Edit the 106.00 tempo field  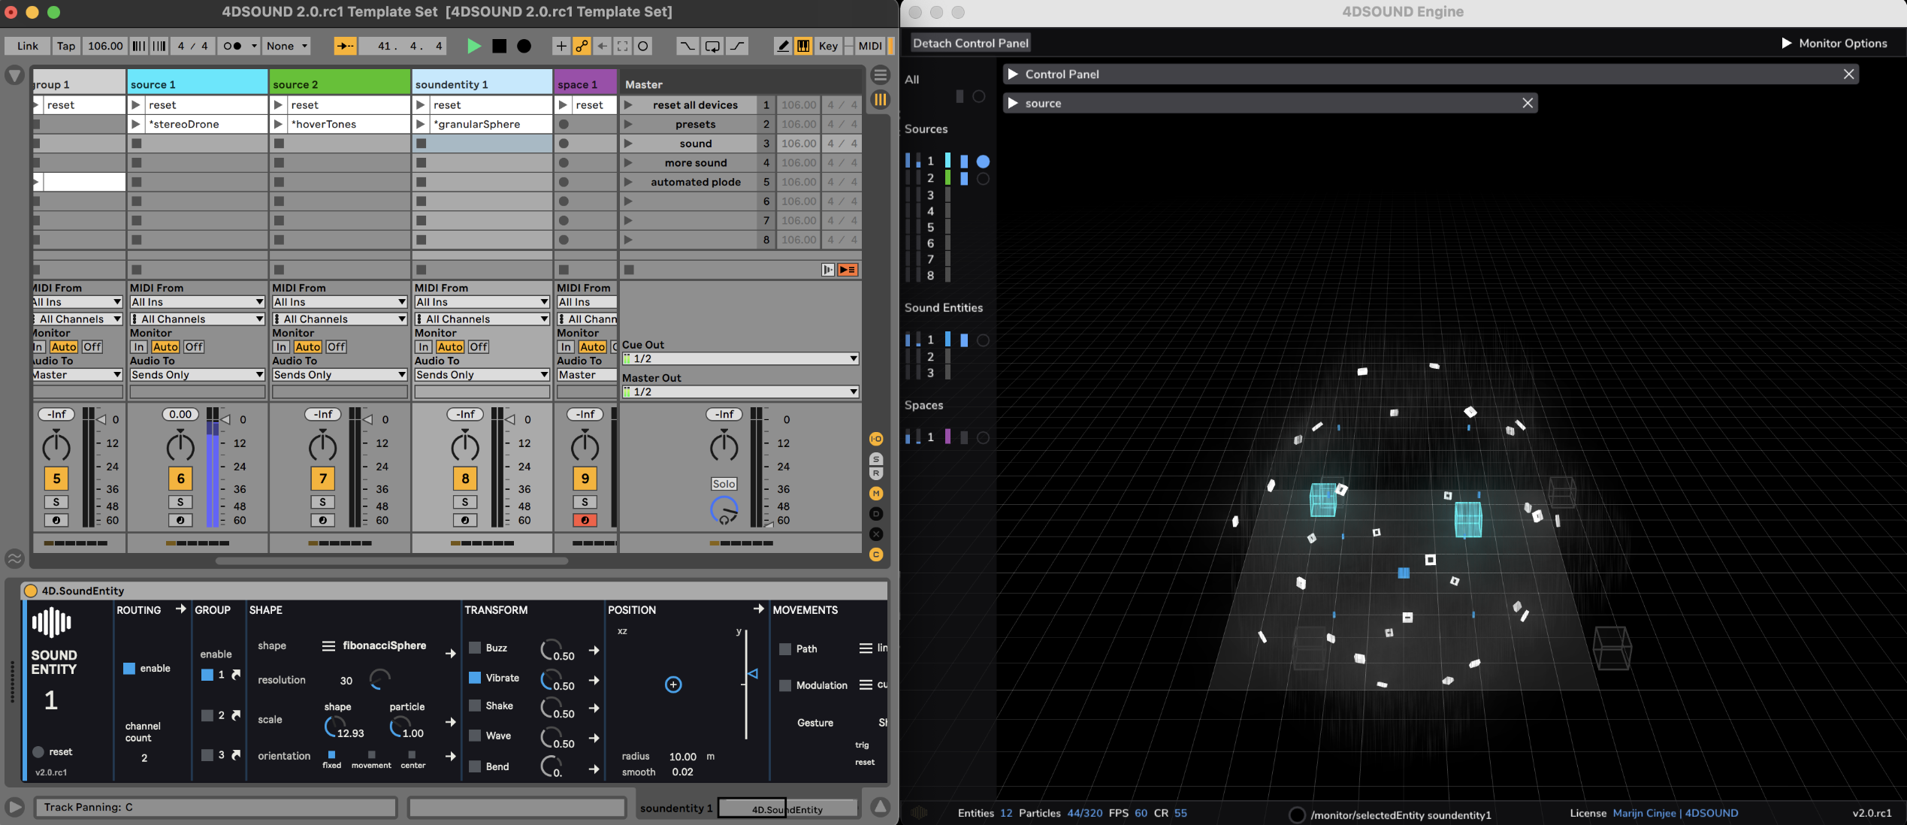pos(105,46)
